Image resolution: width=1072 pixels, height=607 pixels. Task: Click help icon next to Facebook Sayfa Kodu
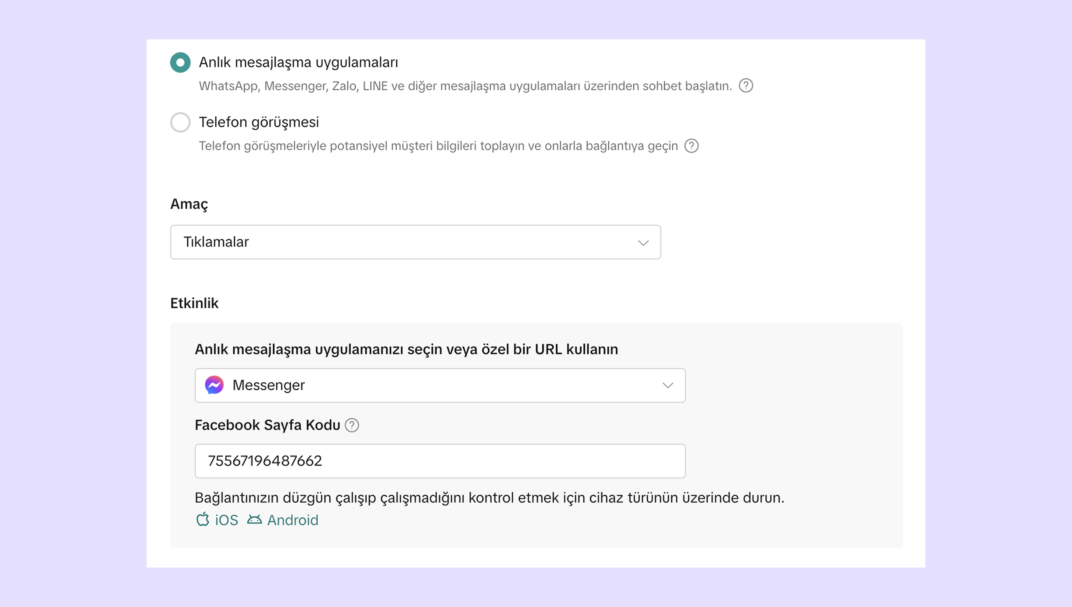click(x=352, y=425)
